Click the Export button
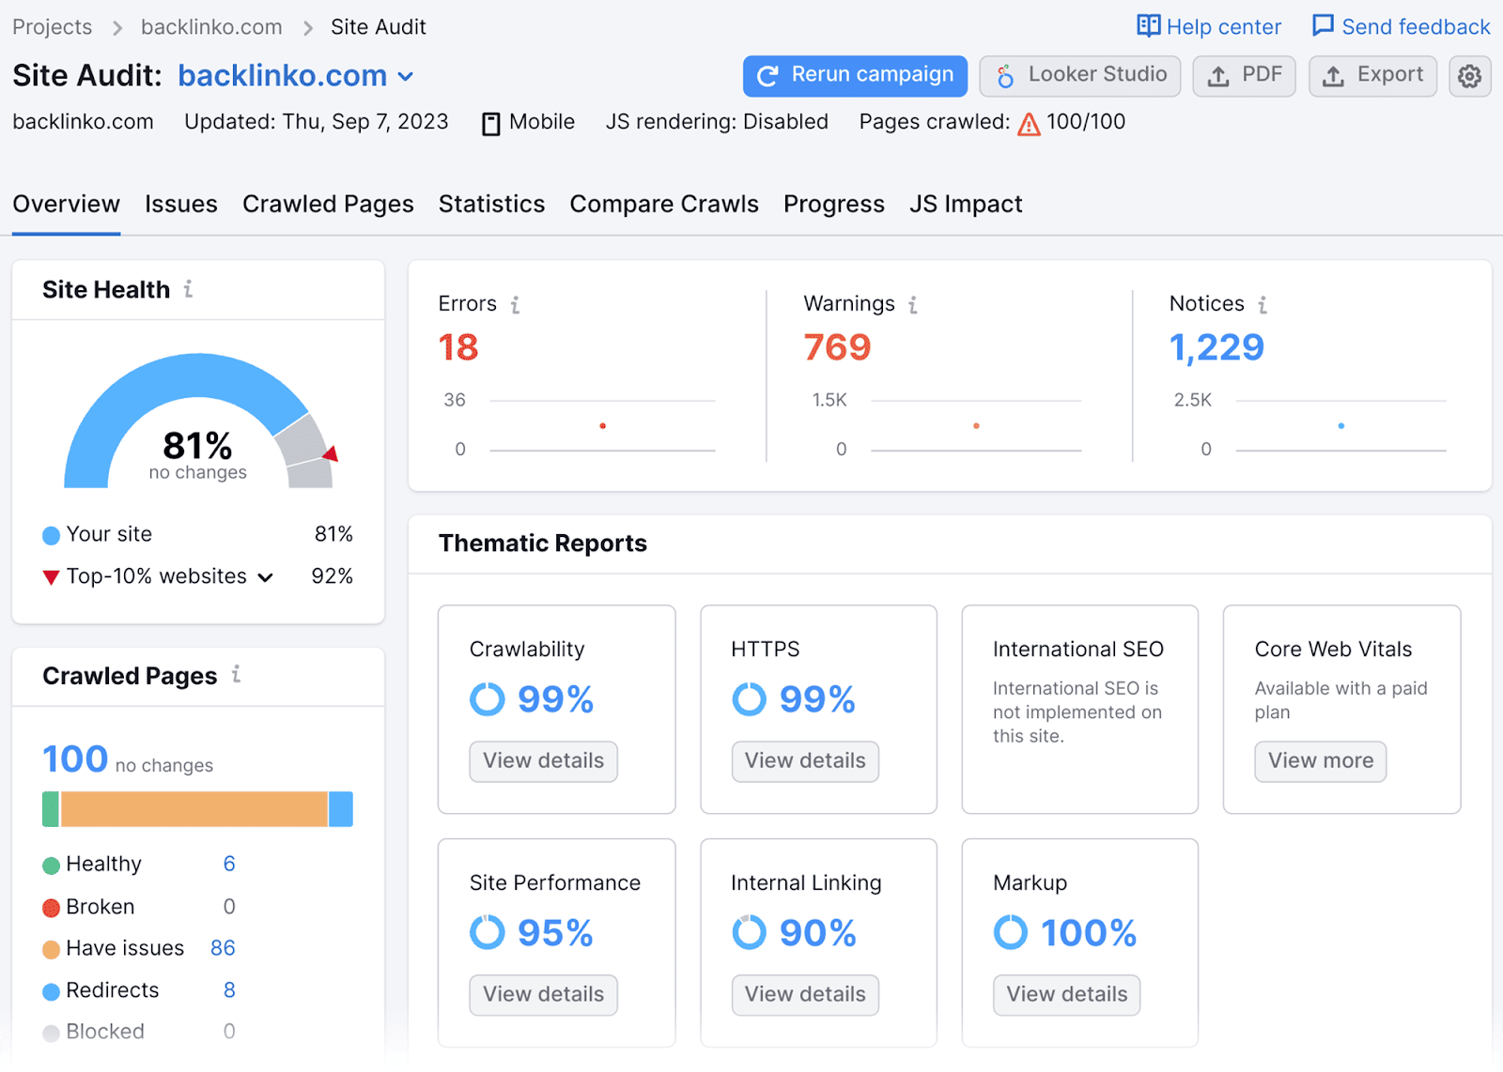 coord(1372,76)
